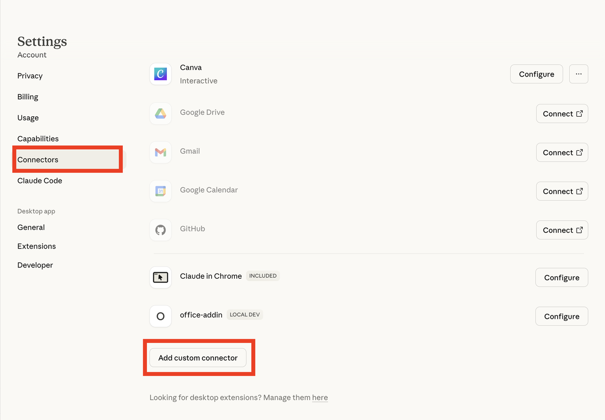Select the Google Drive icon

[160, 113]
